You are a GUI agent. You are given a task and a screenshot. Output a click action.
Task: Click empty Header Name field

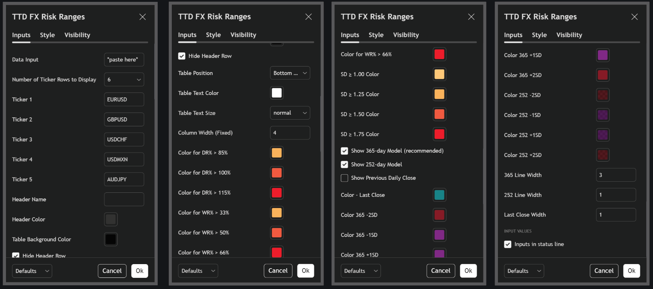click(124, 199)
